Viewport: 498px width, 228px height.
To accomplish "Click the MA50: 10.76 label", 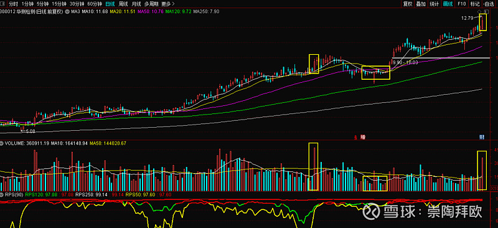I will (150, 12).
